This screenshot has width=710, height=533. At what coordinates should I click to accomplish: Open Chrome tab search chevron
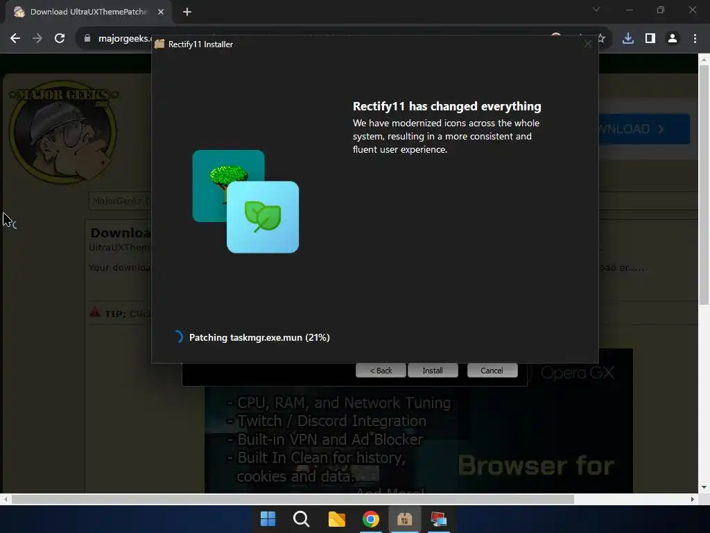(596, 10)
